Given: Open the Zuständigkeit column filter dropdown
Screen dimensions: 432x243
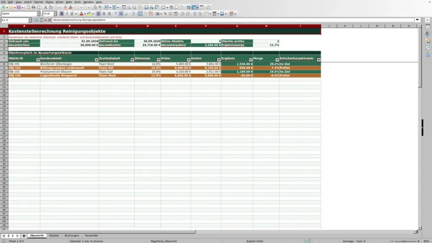Looking at the screenshot, I should point(132,60).
